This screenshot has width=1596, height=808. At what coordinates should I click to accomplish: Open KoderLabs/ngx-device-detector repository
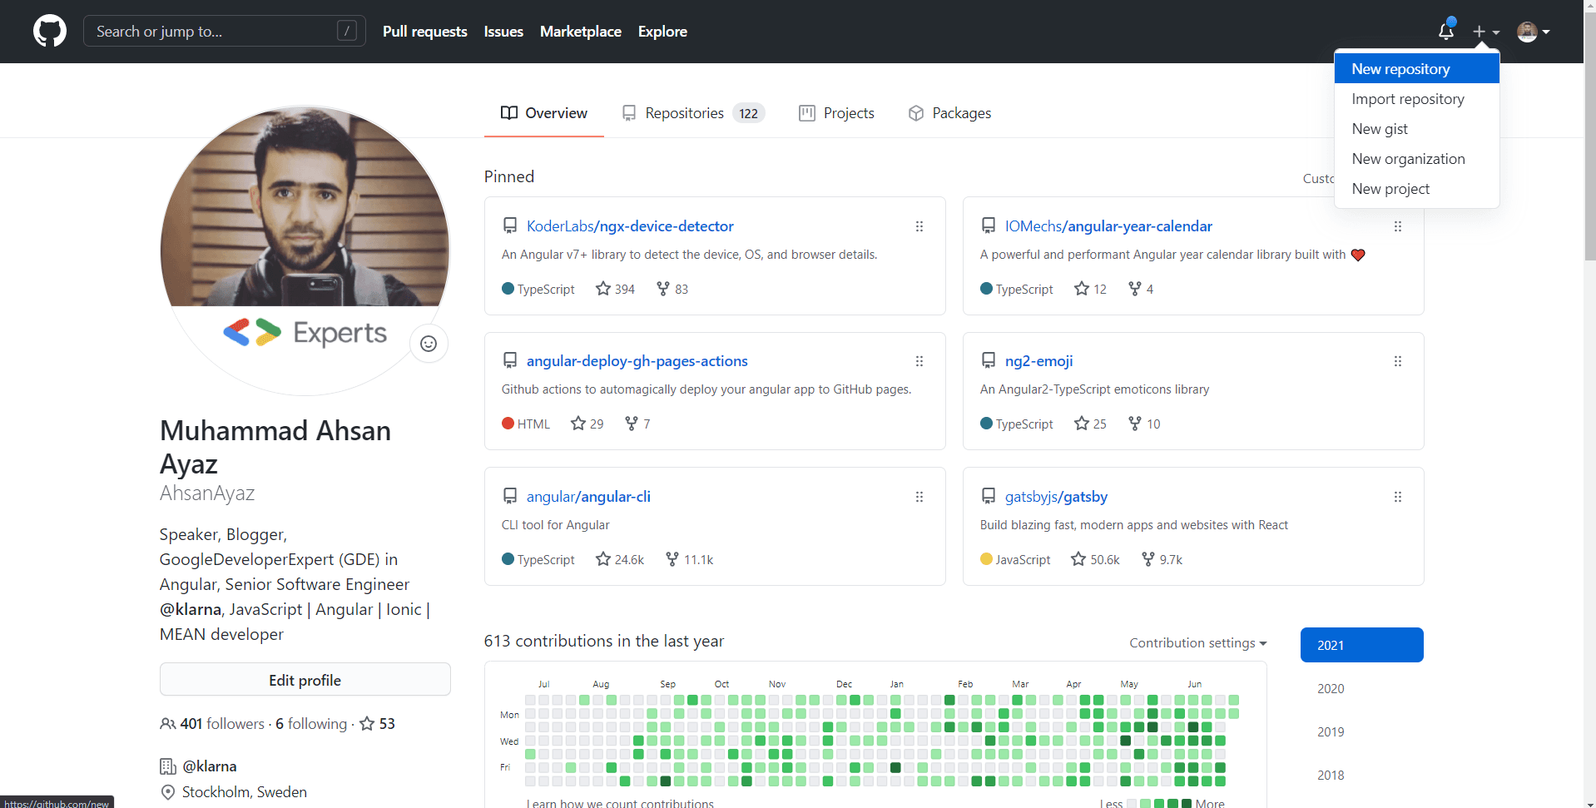630,226
